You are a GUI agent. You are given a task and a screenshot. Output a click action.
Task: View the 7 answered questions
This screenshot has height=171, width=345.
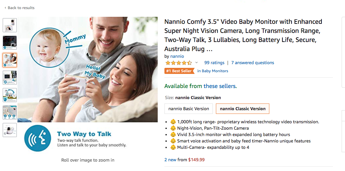253,63
